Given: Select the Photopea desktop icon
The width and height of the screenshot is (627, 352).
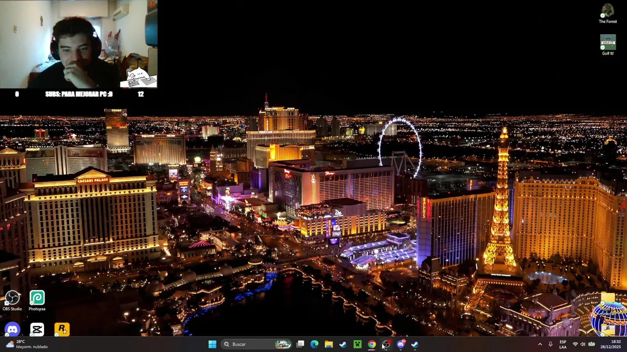Looking at the screenshot, I should [37, 301].
